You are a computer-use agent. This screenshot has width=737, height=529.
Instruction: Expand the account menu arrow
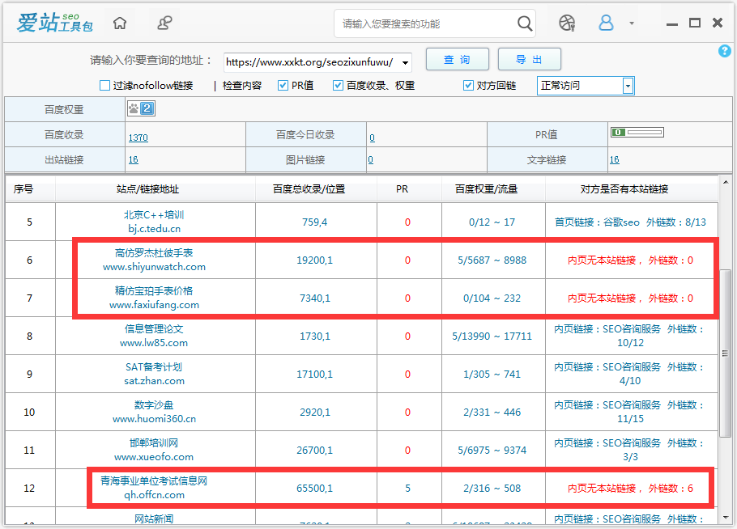pyautogui.click(x=632, y=23)
